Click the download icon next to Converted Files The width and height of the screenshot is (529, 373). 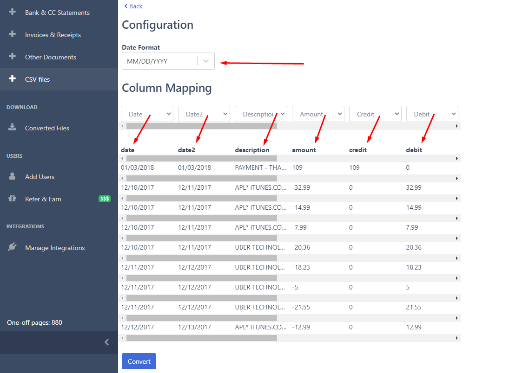12,128
